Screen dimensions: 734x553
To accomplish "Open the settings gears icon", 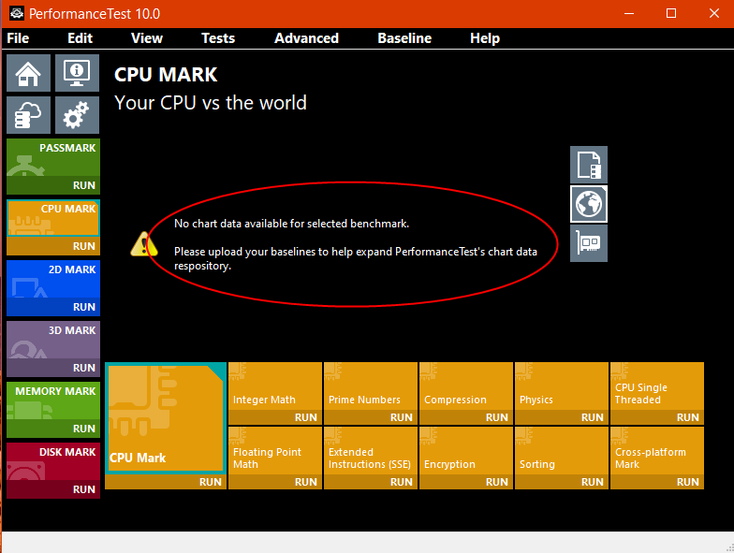I will point(77,115).
